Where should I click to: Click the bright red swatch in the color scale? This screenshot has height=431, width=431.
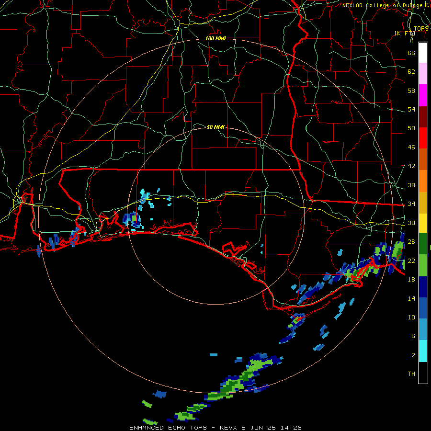pyautogui.click(x=423, y=138)
